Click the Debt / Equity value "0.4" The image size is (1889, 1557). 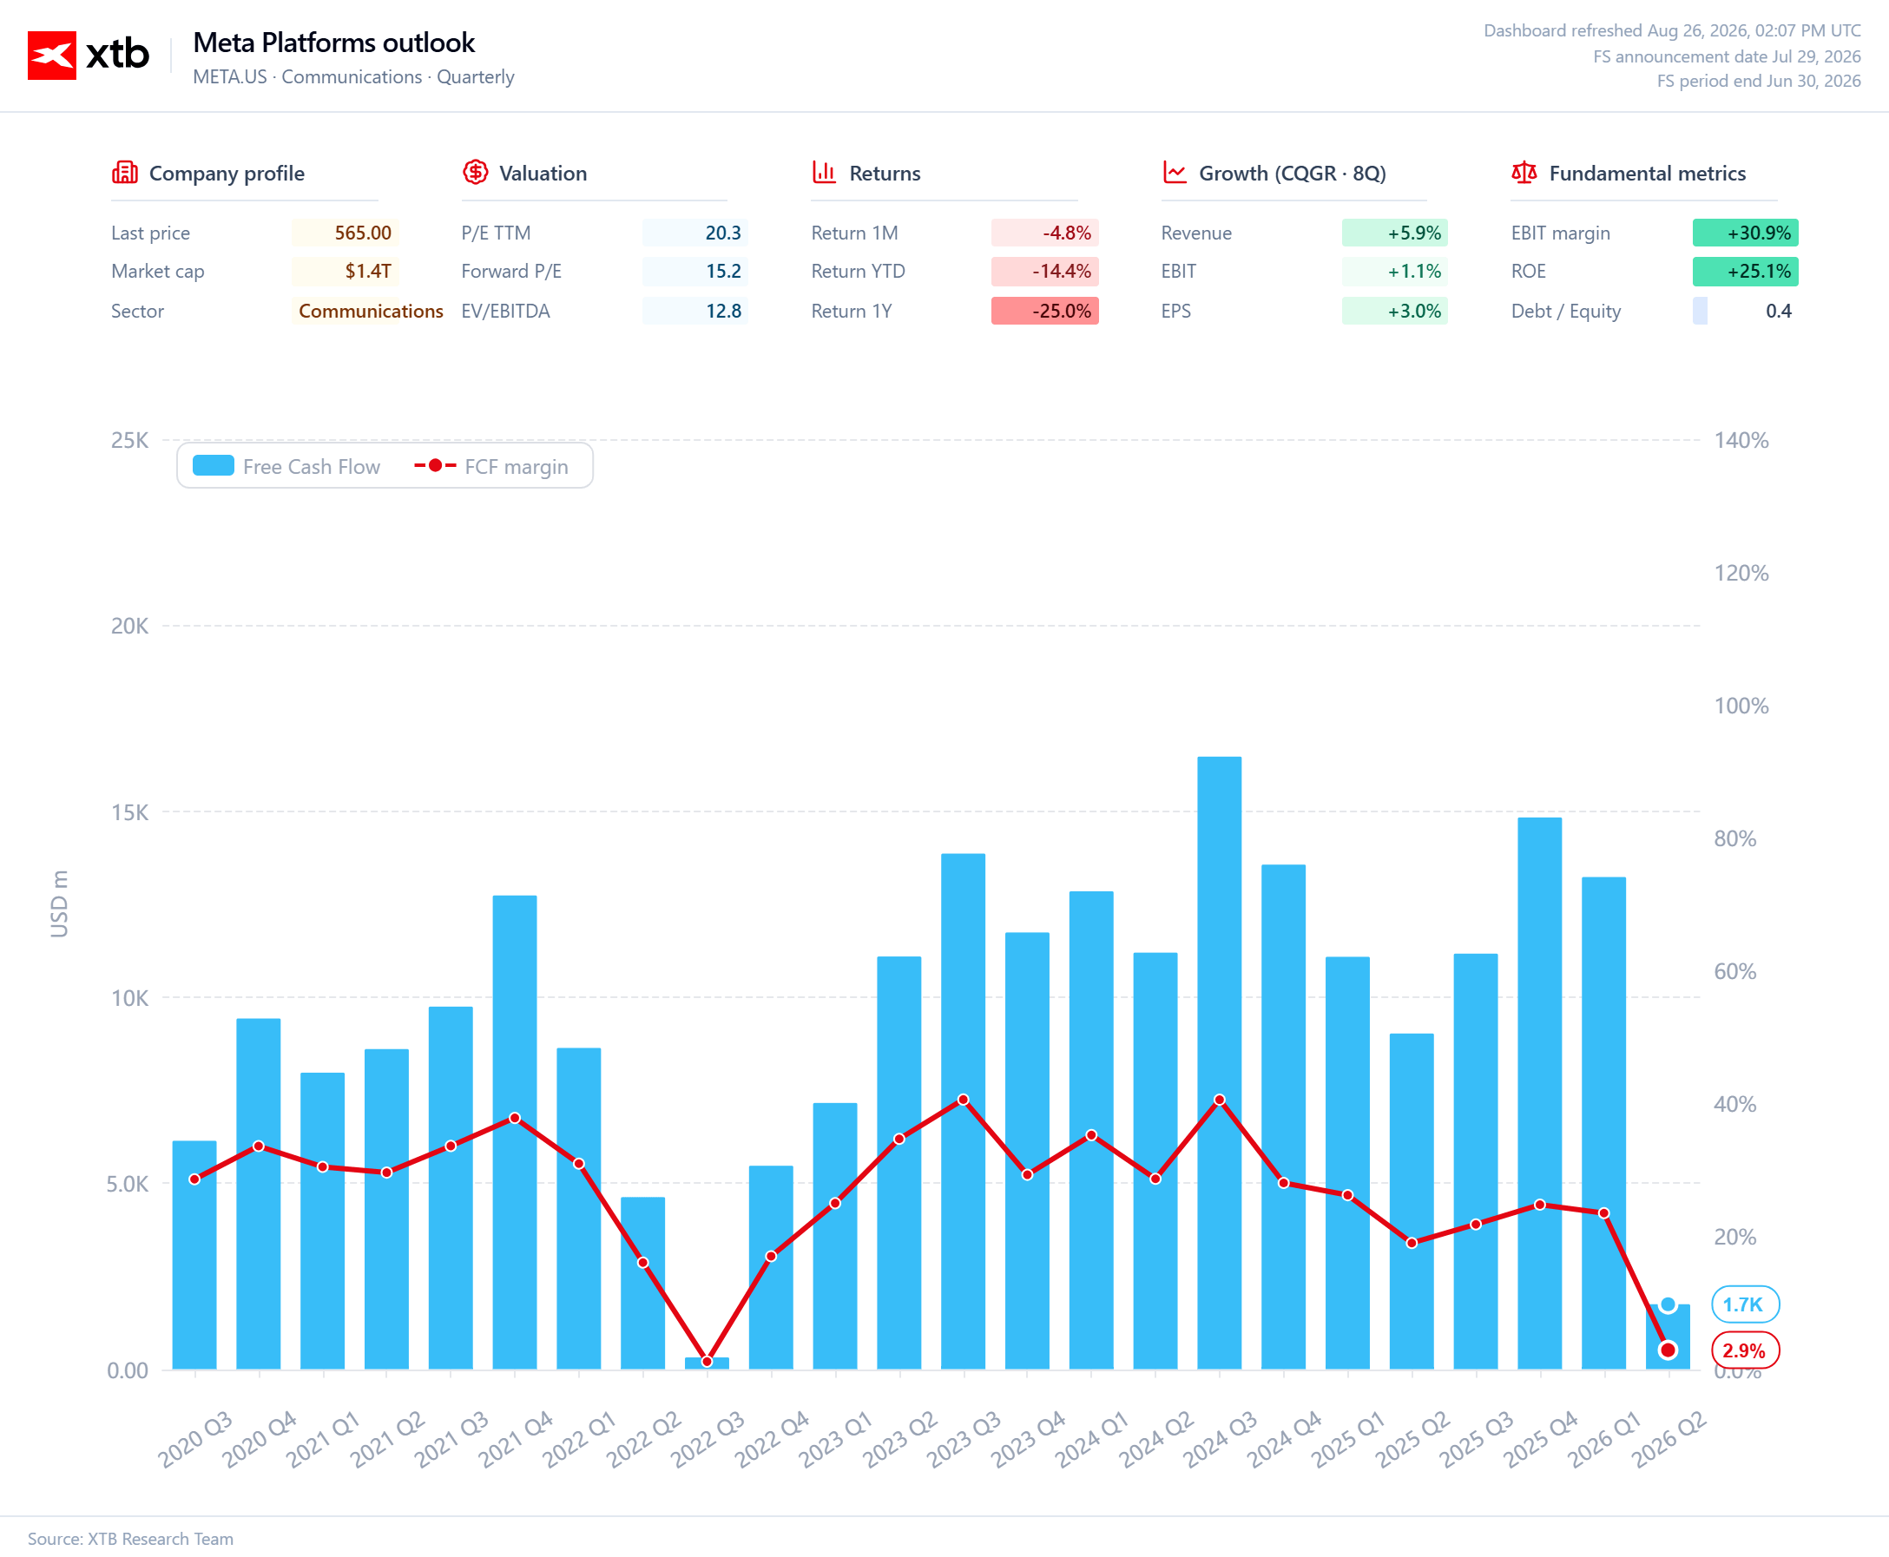(x=1779, y=312)
